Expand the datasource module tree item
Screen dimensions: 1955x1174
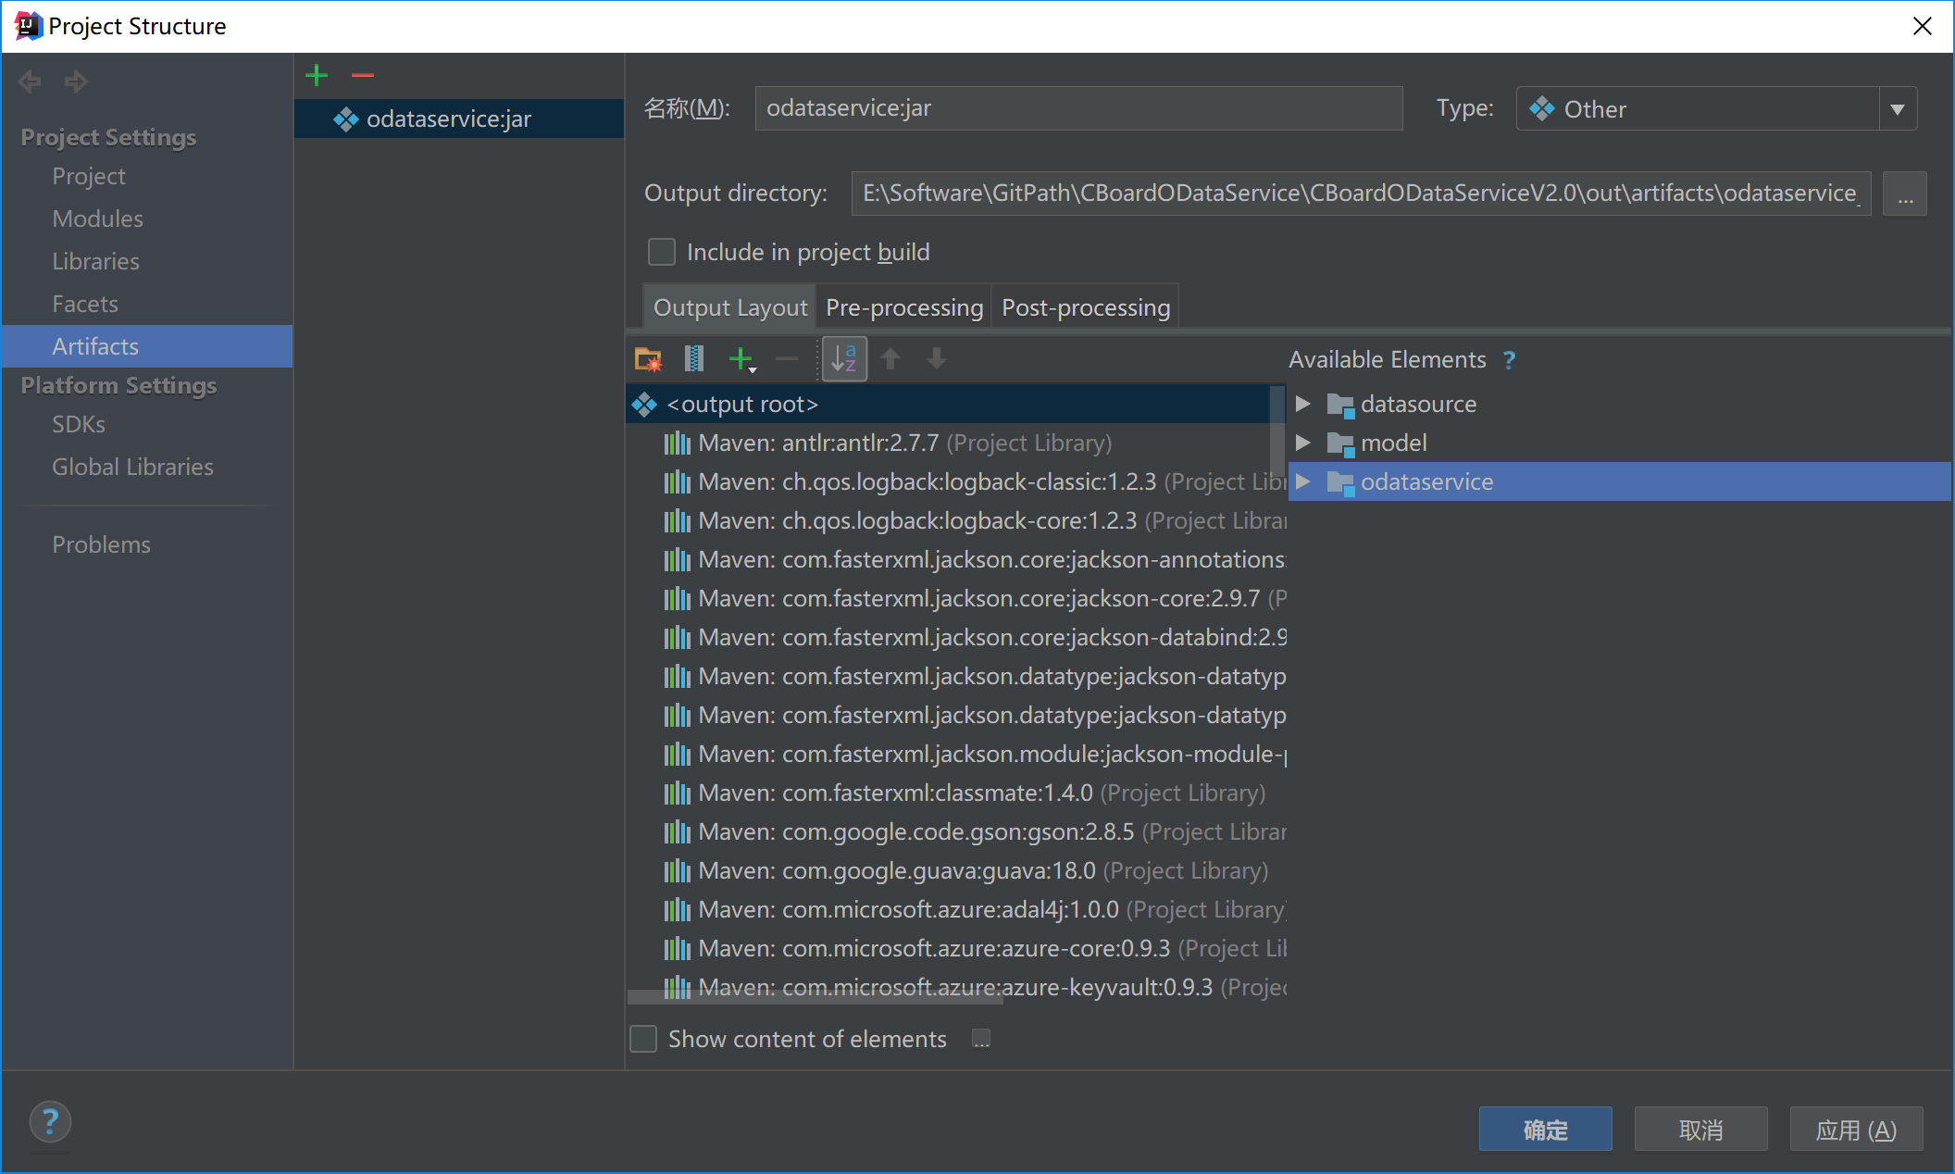click(x=1304, y=404)
